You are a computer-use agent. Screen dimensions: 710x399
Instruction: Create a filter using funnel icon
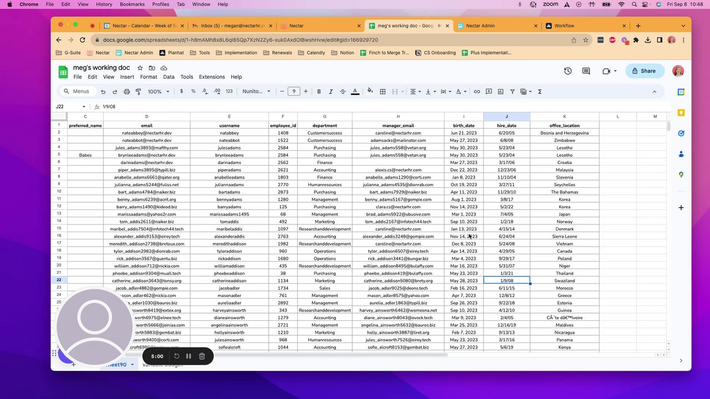512,91
